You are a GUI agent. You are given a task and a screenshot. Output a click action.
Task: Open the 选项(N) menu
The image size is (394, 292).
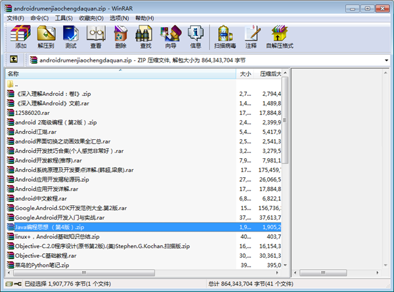119,18
